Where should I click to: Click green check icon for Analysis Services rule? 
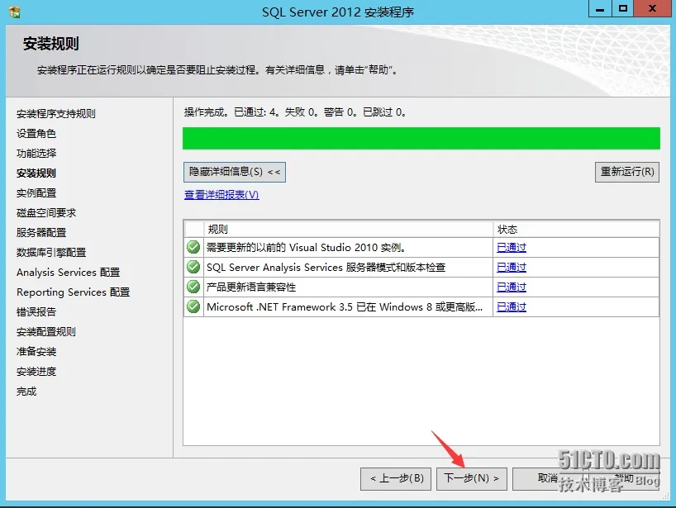click(193, 267)
